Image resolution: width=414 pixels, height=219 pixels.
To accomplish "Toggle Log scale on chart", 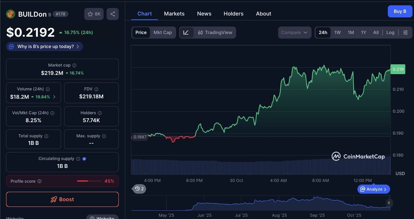I will (x=390, y=33).
